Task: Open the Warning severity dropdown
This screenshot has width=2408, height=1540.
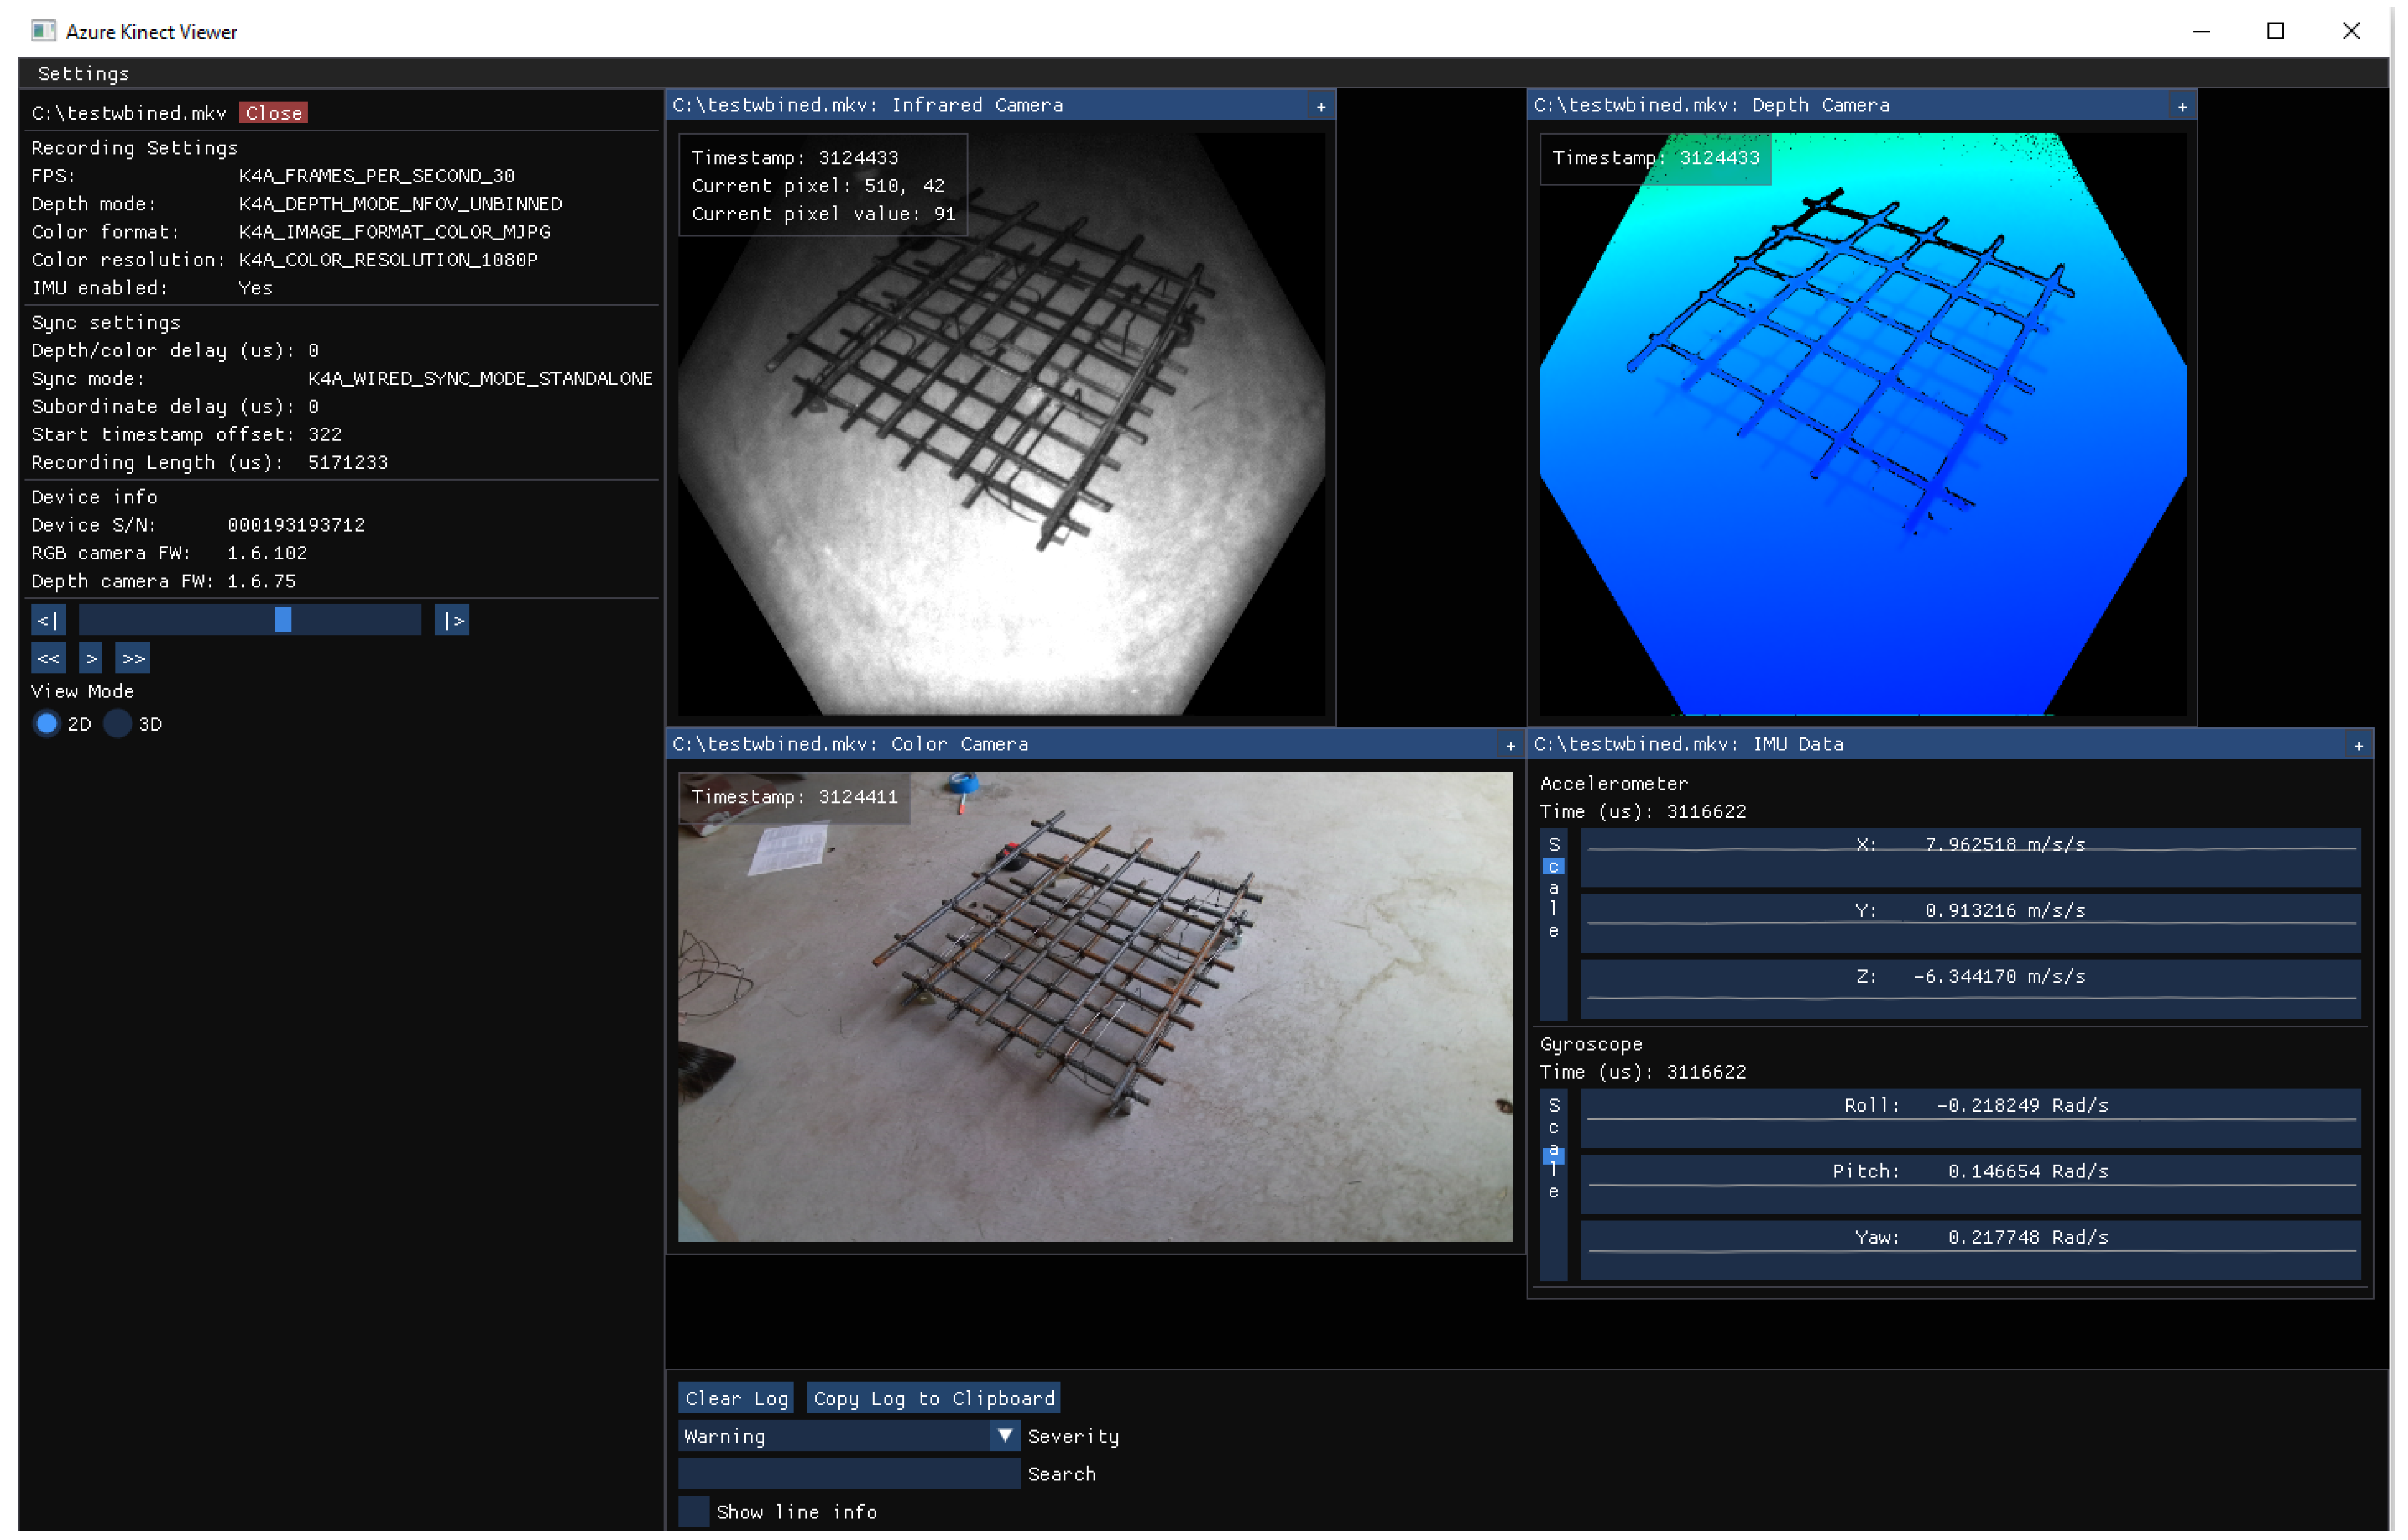Action: pyautogui.click(x=1004, y=1435)
